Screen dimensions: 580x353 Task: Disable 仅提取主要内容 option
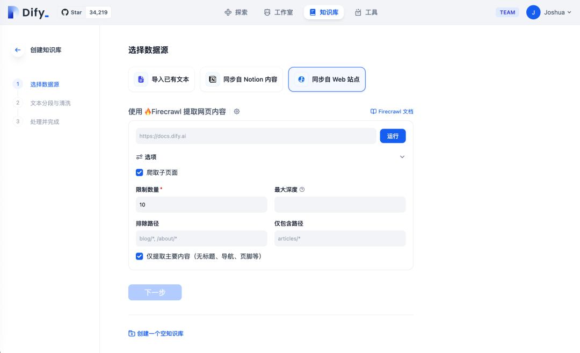tap(139, 256)
